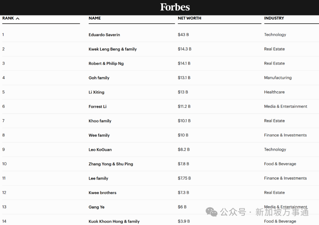Sort by NET WORTH column header
The width and height of the screenshot is (319, 225).
point(189,18)
